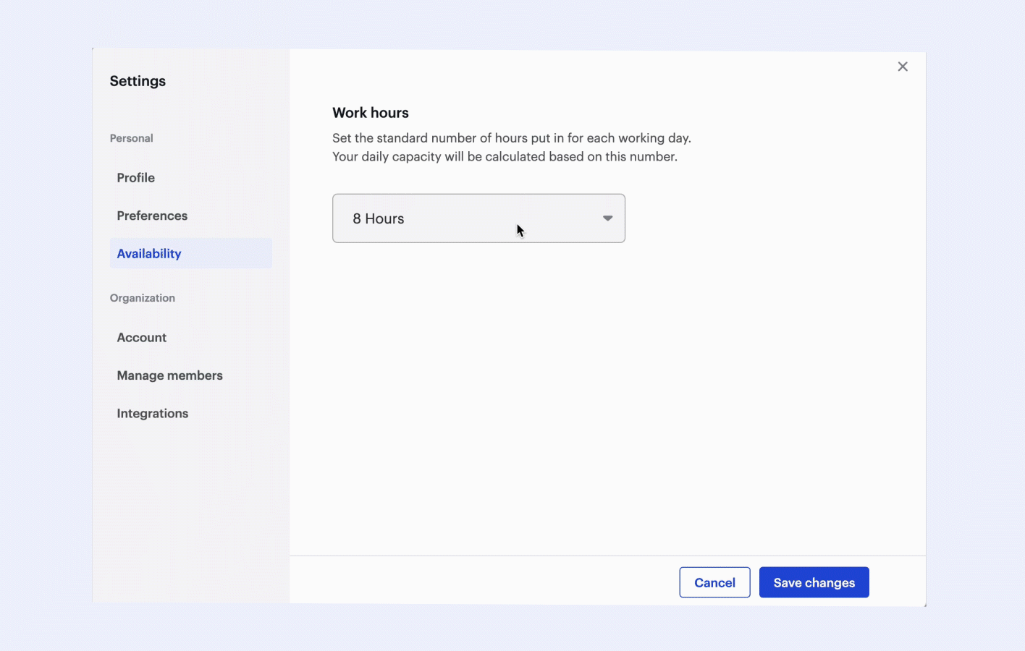Click the caret arrow in the hours dropdown

tap(607, 218)
